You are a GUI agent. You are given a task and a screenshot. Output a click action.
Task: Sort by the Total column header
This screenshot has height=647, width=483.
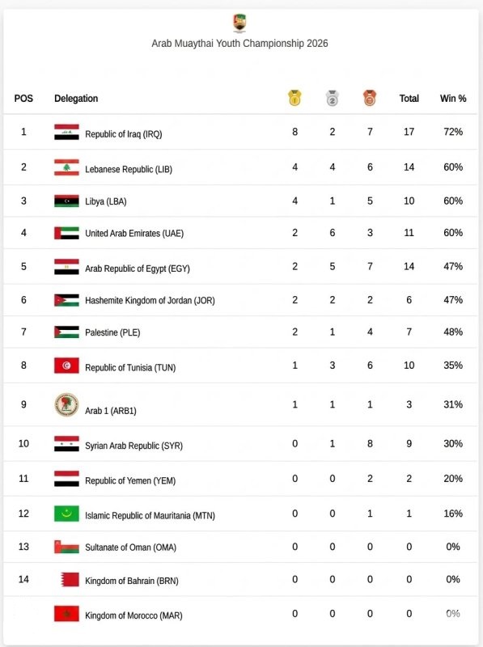(409, 98)
